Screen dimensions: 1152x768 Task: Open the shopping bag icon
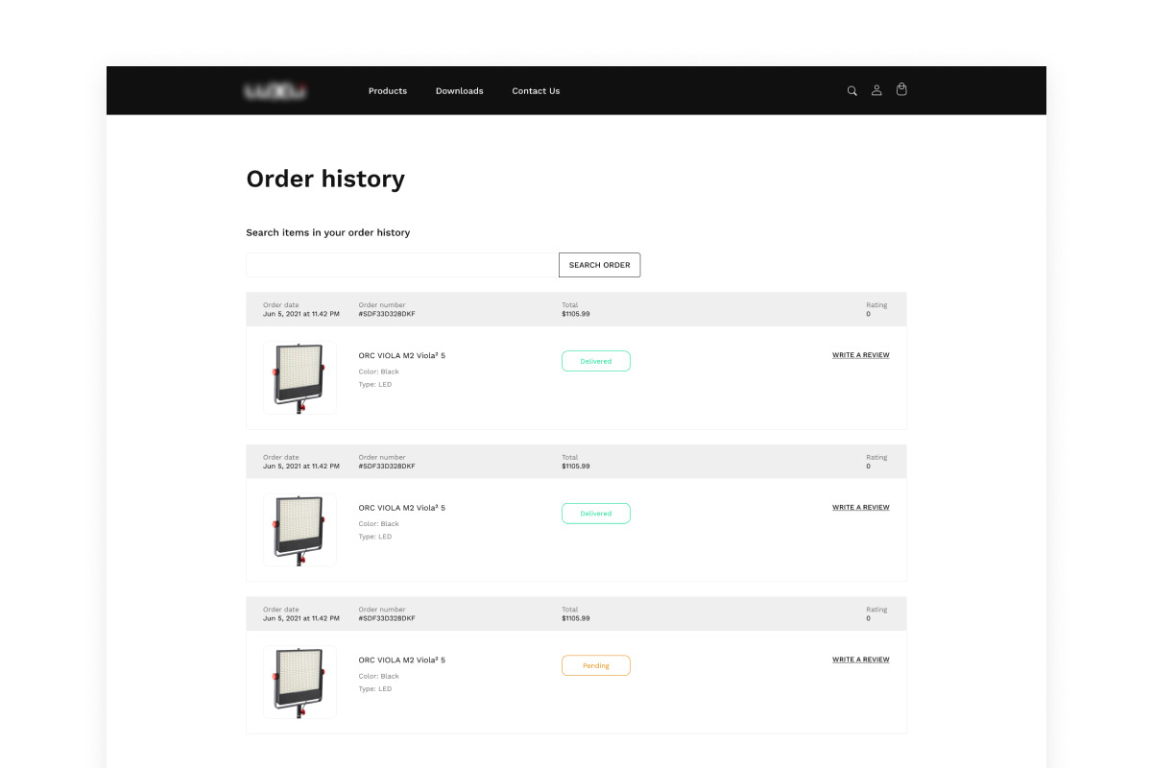coord(901,89)
